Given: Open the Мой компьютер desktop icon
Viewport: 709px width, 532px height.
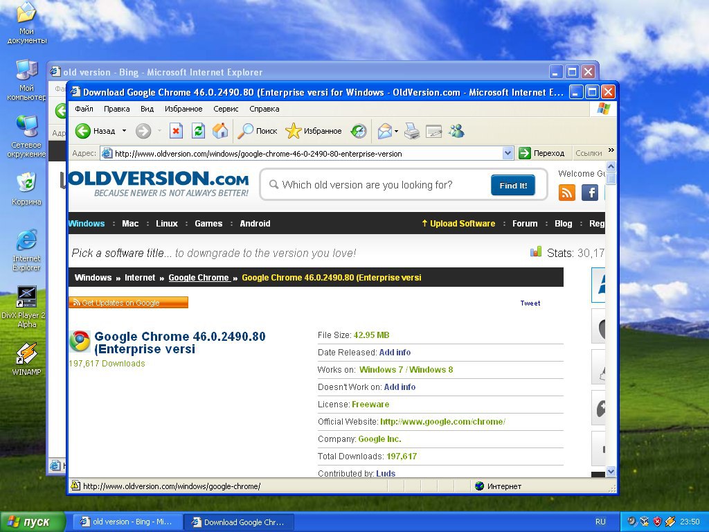Looking at the screenshot, I should click(27, 80).
